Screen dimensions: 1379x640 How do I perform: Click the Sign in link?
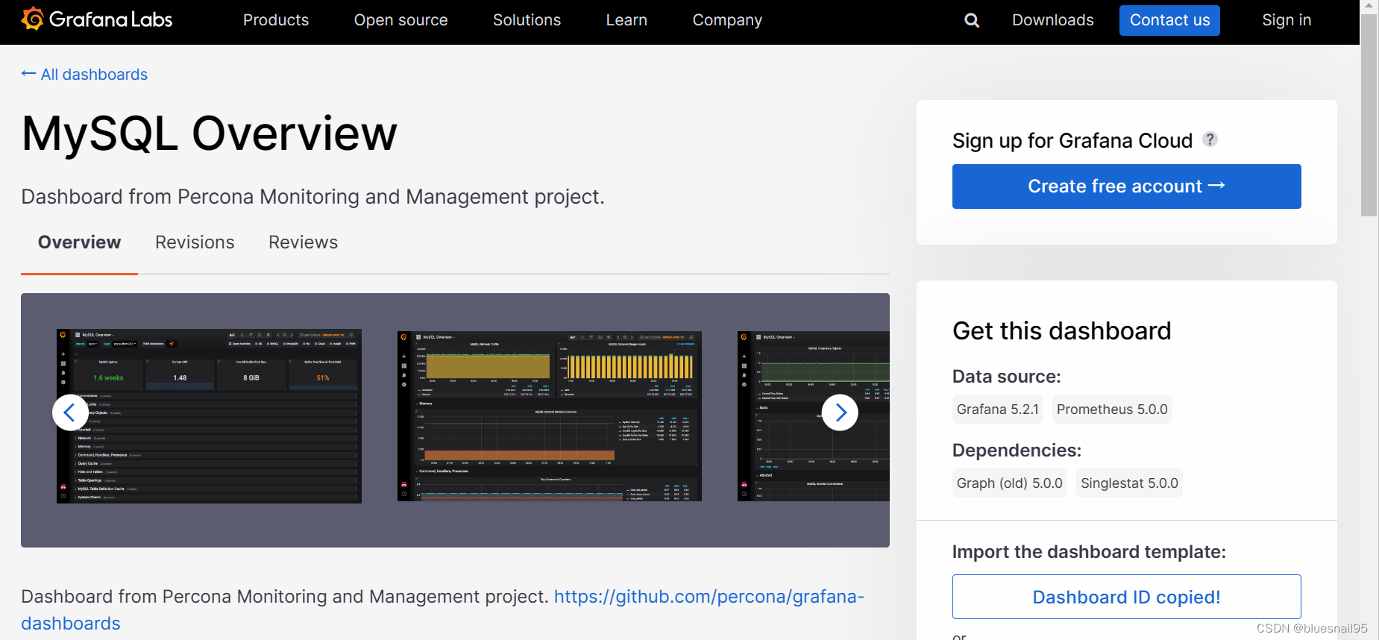1287,20
